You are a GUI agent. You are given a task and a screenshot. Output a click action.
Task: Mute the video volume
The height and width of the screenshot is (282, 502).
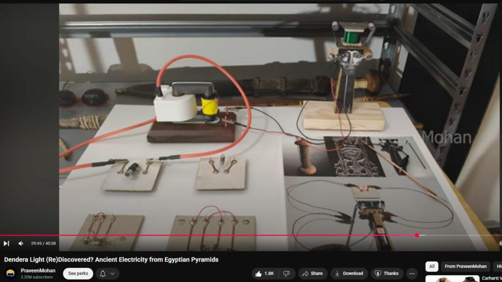(21, 243)
